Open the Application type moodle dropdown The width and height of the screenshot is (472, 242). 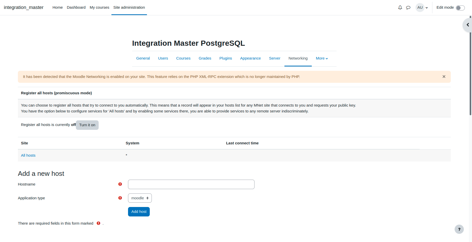pyautogui.click(x=140, y=198)
